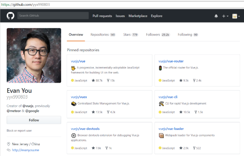The image size is (244, 156).
Task: Open the vuejs/vue pinned repository
Action: point(78,61)
